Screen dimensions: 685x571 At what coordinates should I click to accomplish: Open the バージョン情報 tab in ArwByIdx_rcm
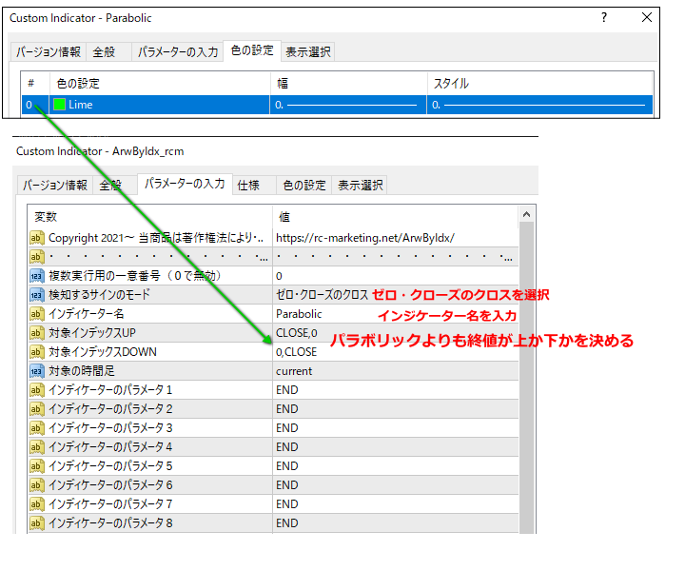coord(55,185)
